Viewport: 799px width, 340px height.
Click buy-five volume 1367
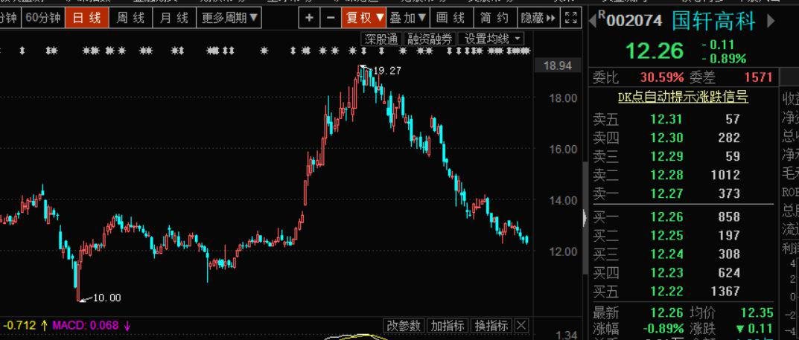[725, 291]
